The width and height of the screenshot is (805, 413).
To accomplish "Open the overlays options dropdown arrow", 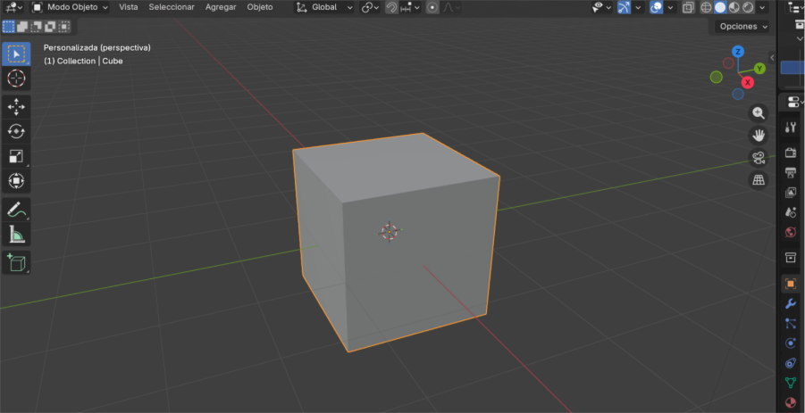I will point(670,7).
